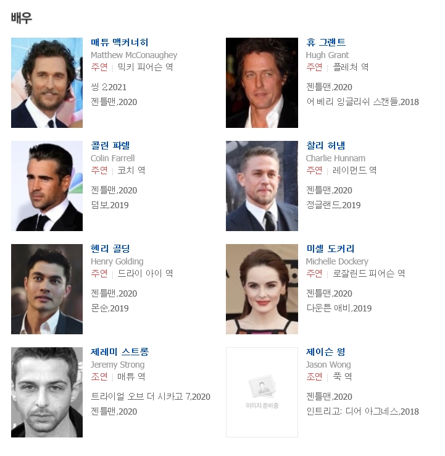This screenshot has height=456, width=445.
Task: Open the 휴 그랜트 name link
Action: click(326, 43)
